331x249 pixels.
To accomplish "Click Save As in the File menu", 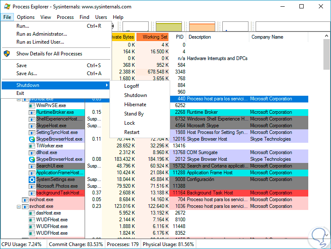I will click(x=27, y=73).
